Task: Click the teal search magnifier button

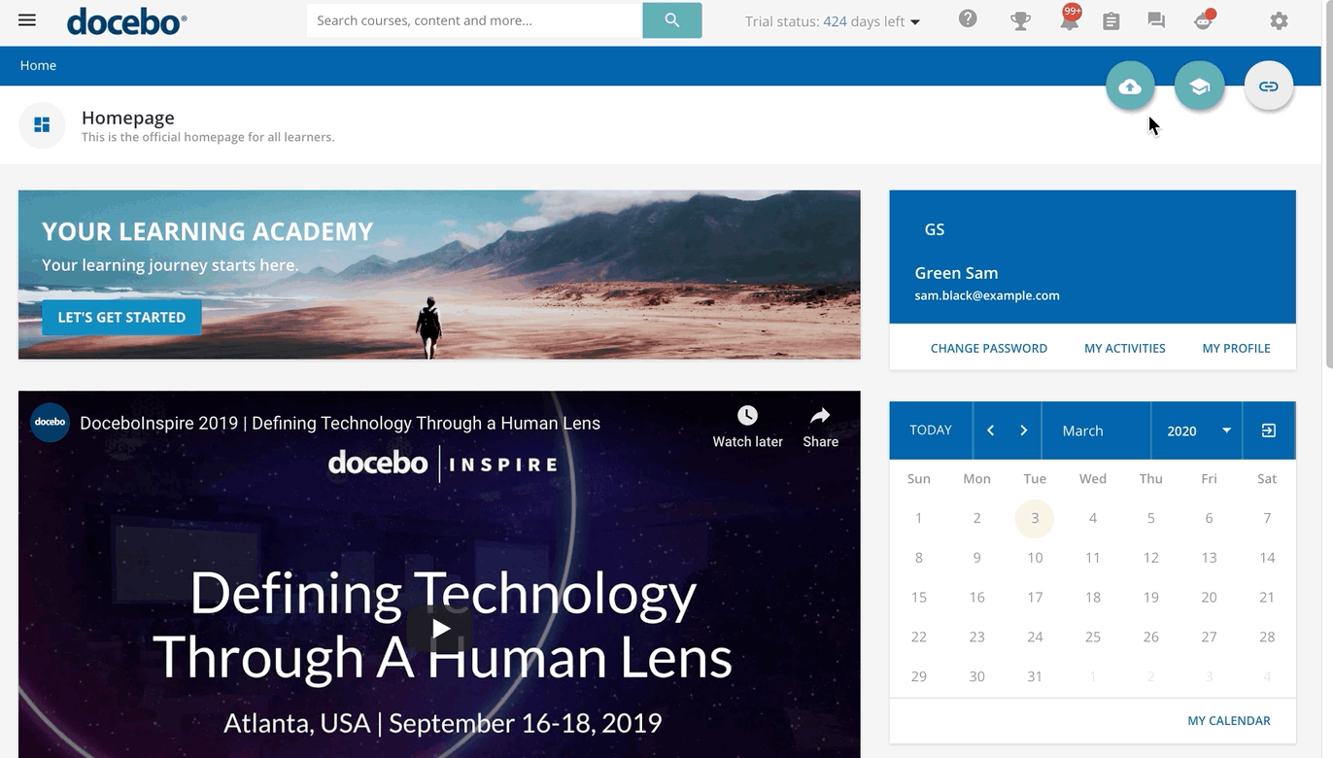Action: 671,20
